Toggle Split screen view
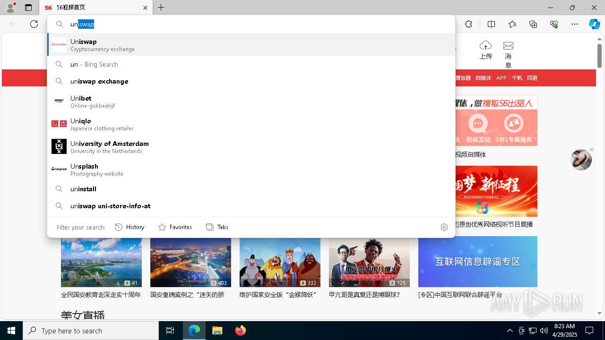The image size is (605, 340). click(x=491, y=24)
